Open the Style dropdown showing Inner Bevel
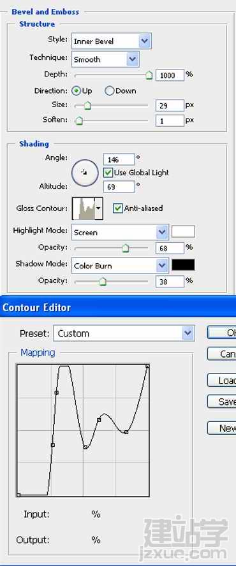Screen dimensions: 236x566 (112, 41)
